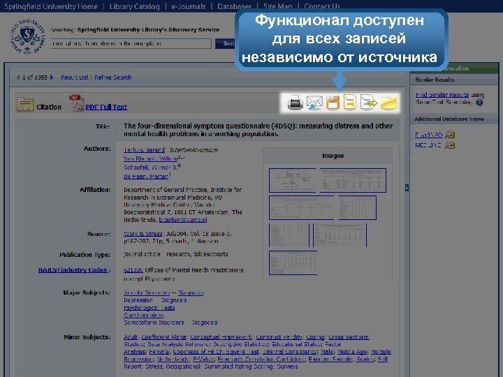Screen dimensions: 503x377
Task: Click the SmartText Searching help icon
Action: point(479,102)
